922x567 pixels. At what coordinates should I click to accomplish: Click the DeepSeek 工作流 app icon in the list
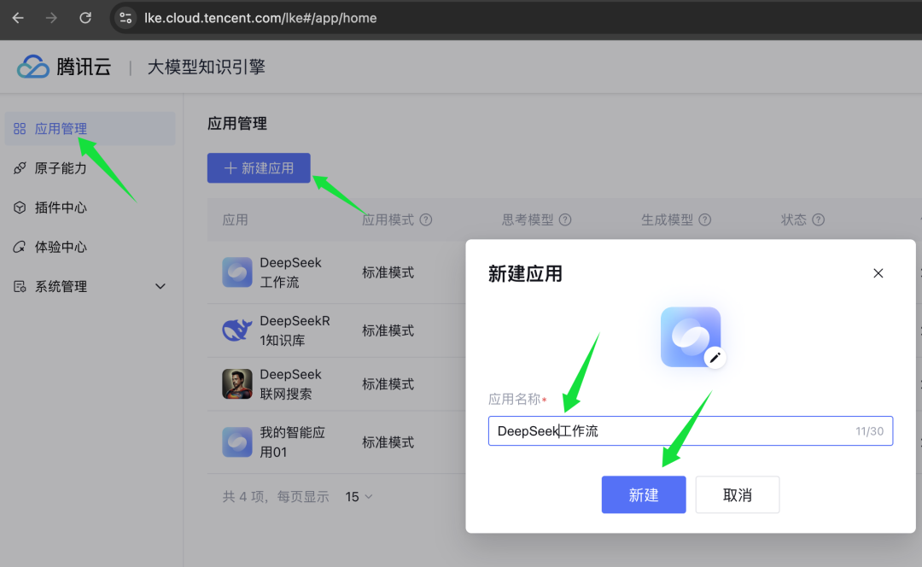pos(237,272)
